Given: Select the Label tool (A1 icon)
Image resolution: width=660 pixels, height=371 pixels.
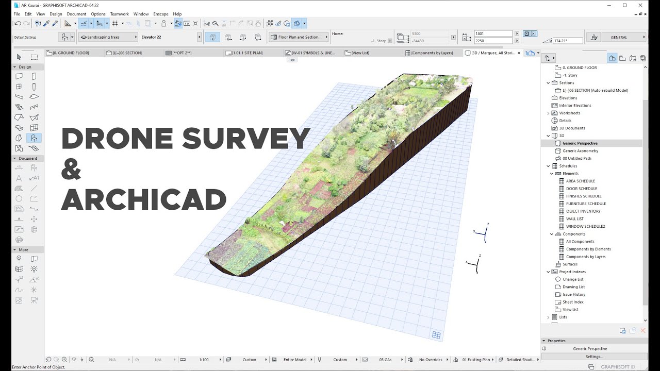Looking at the screenshot, I should [x=34, y=178].
